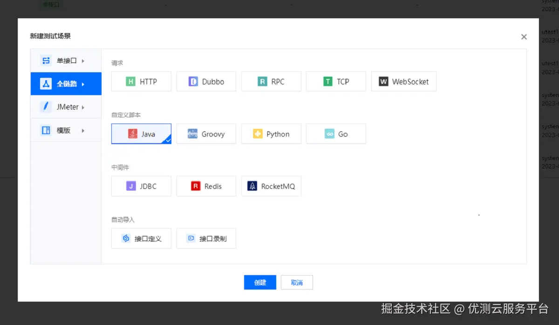Screen dimensions: 559x325
Task: Pick the RocketMQ middleware option
Action: 271,186
